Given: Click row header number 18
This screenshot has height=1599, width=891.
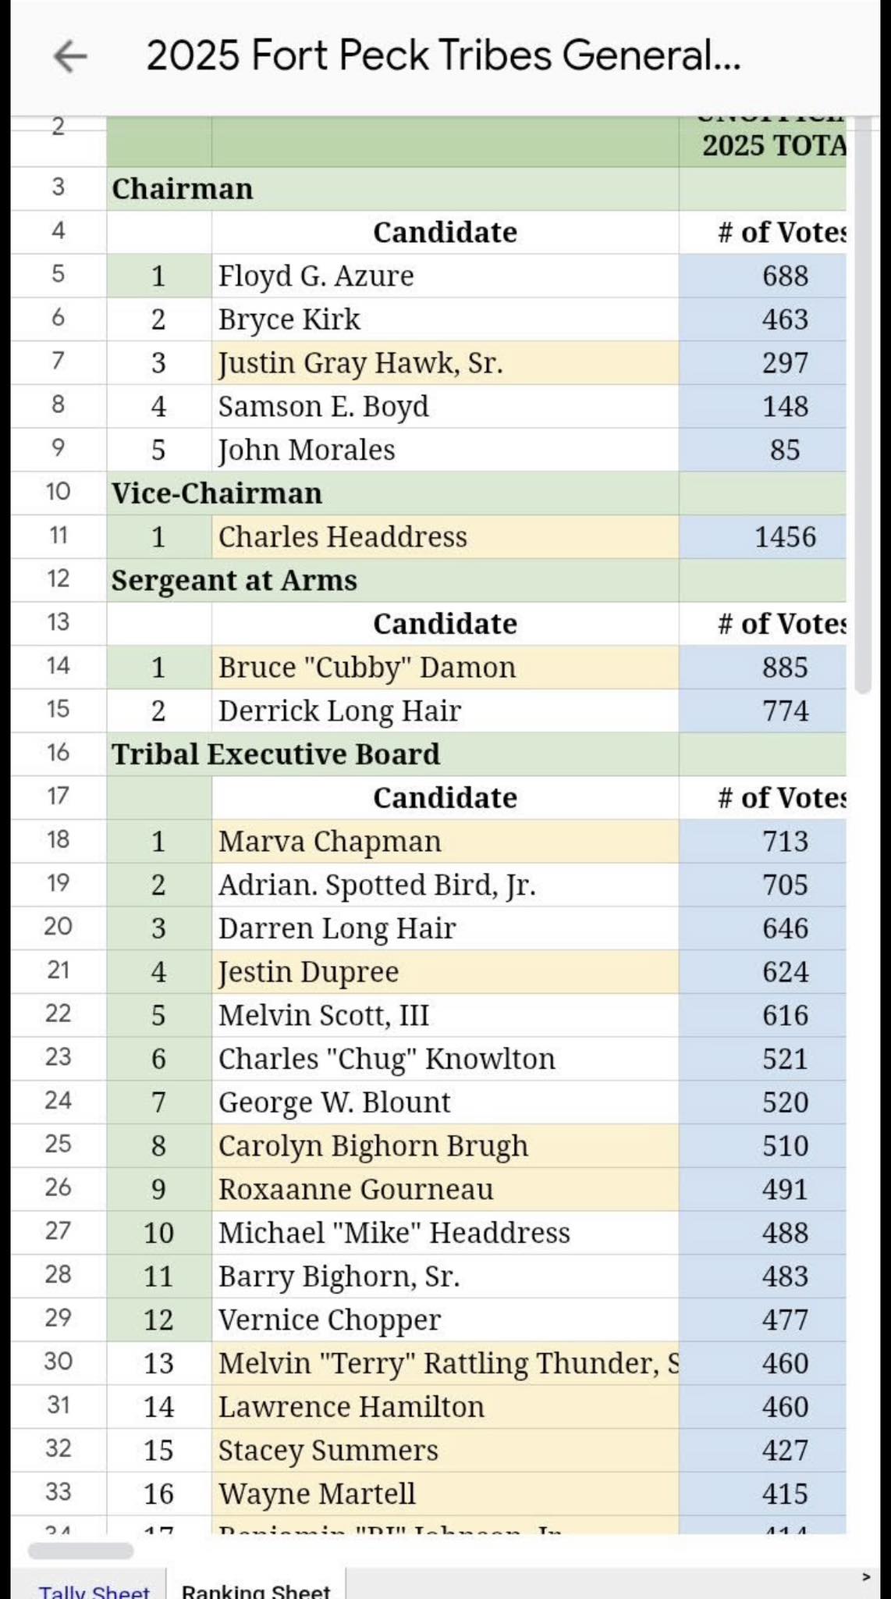Looking at the screenshot, I should pyautogui.click(x=59, y=839).
